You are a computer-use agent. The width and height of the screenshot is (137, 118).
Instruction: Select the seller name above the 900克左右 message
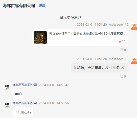point(25,103)
